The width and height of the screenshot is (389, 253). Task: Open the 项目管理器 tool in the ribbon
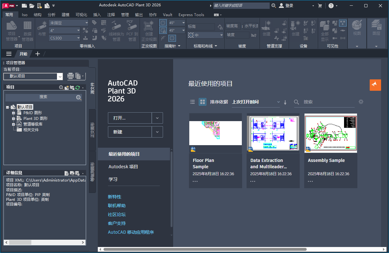click(12, 29)
